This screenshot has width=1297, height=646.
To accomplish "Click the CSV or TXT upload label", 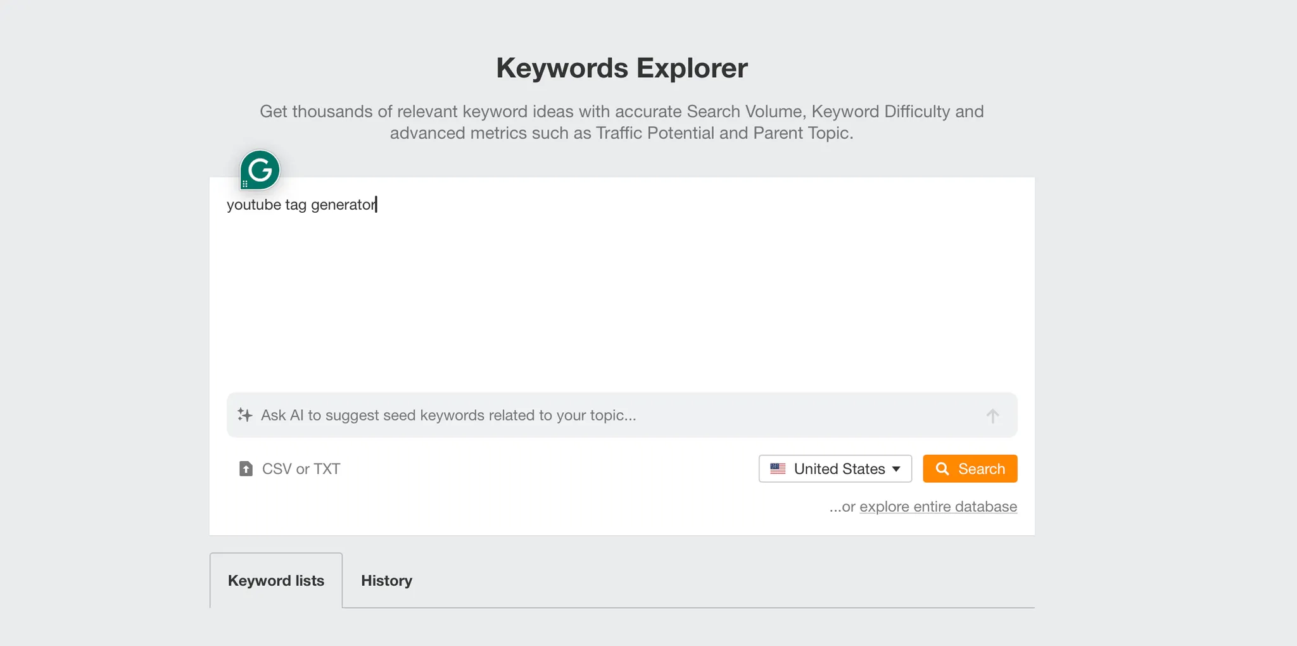I will click(301, 469).
